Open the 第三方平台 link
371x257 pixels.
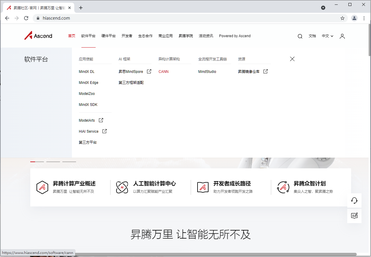coord(88,142)
